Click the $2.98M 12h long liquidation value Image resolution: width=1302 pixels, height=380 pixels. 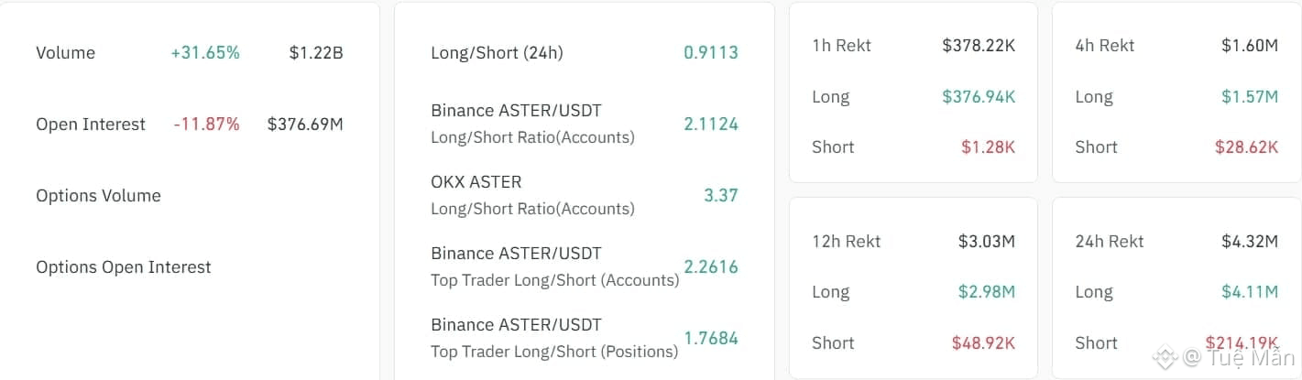coord(986,292)
